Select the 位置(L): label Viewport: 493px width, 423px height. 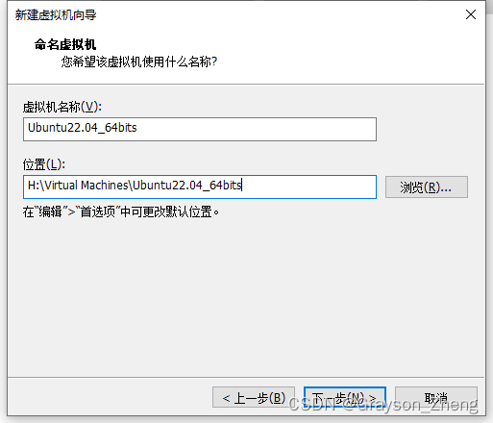click(x=44, y=164)
